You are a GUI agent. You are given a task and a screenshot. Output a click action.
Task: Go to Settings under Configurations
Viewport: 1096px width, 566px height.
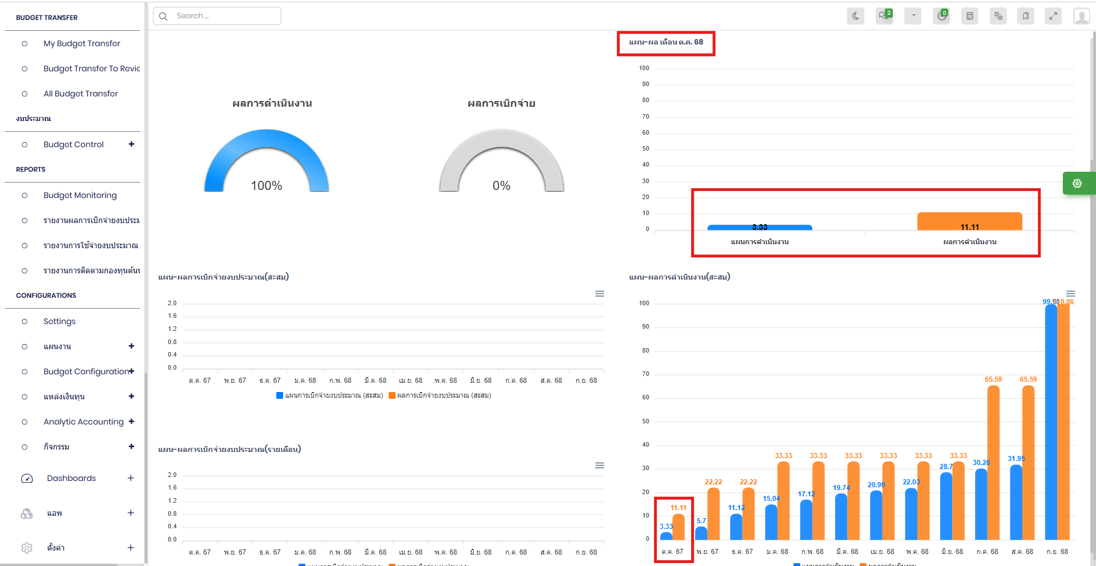(x=59, y=321)
